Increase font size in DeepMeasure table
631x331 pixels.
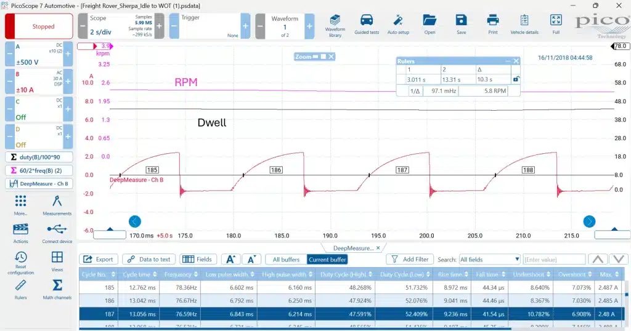tap(230, 260)
